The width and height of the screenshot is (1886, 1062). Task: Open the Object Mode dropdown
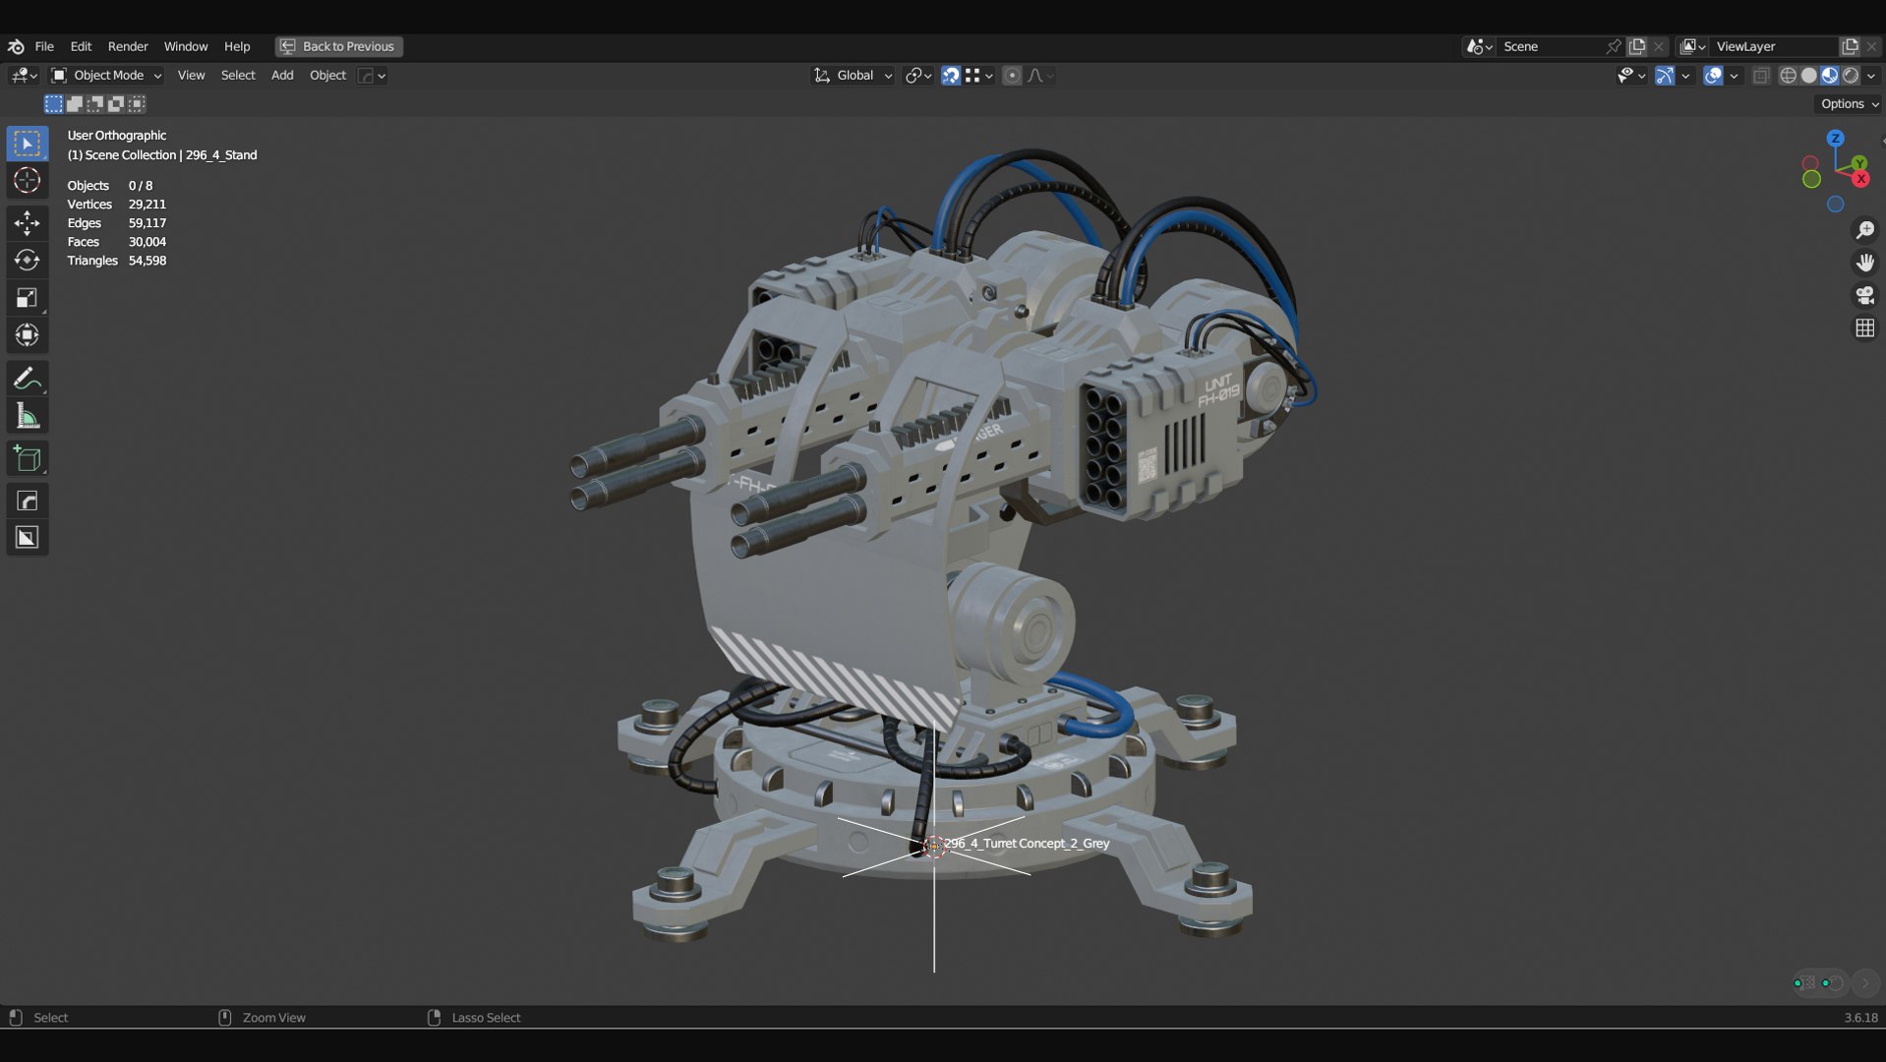pyautogui.click(x=106, y=76)
